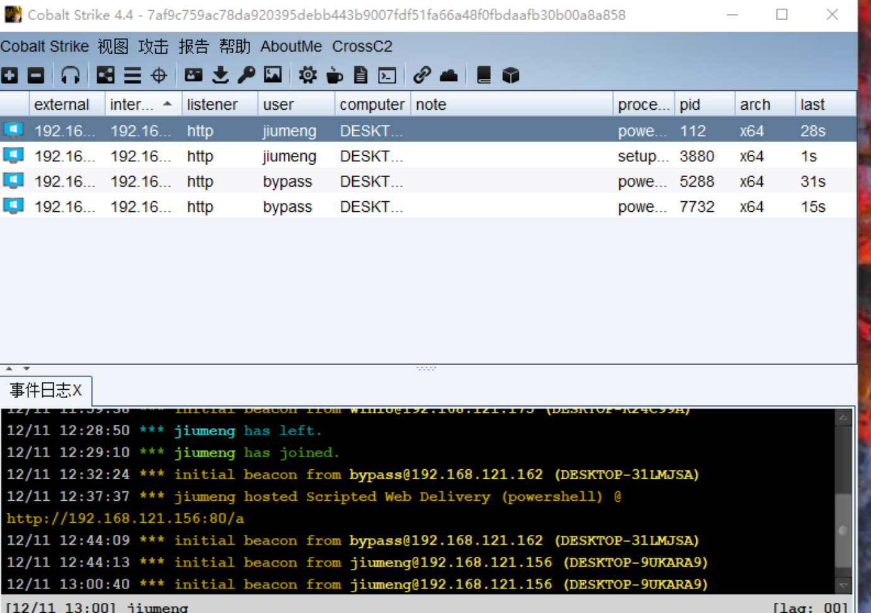Click event log scrollbar down arrow
Image resolution: width=871 pixels, height=613 pixels.
pyautogui.click(x=843, y=585)
